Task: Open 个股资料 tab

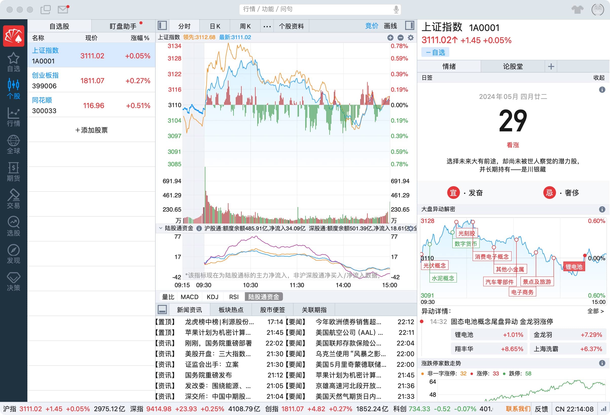Action: tap(291, 26)
